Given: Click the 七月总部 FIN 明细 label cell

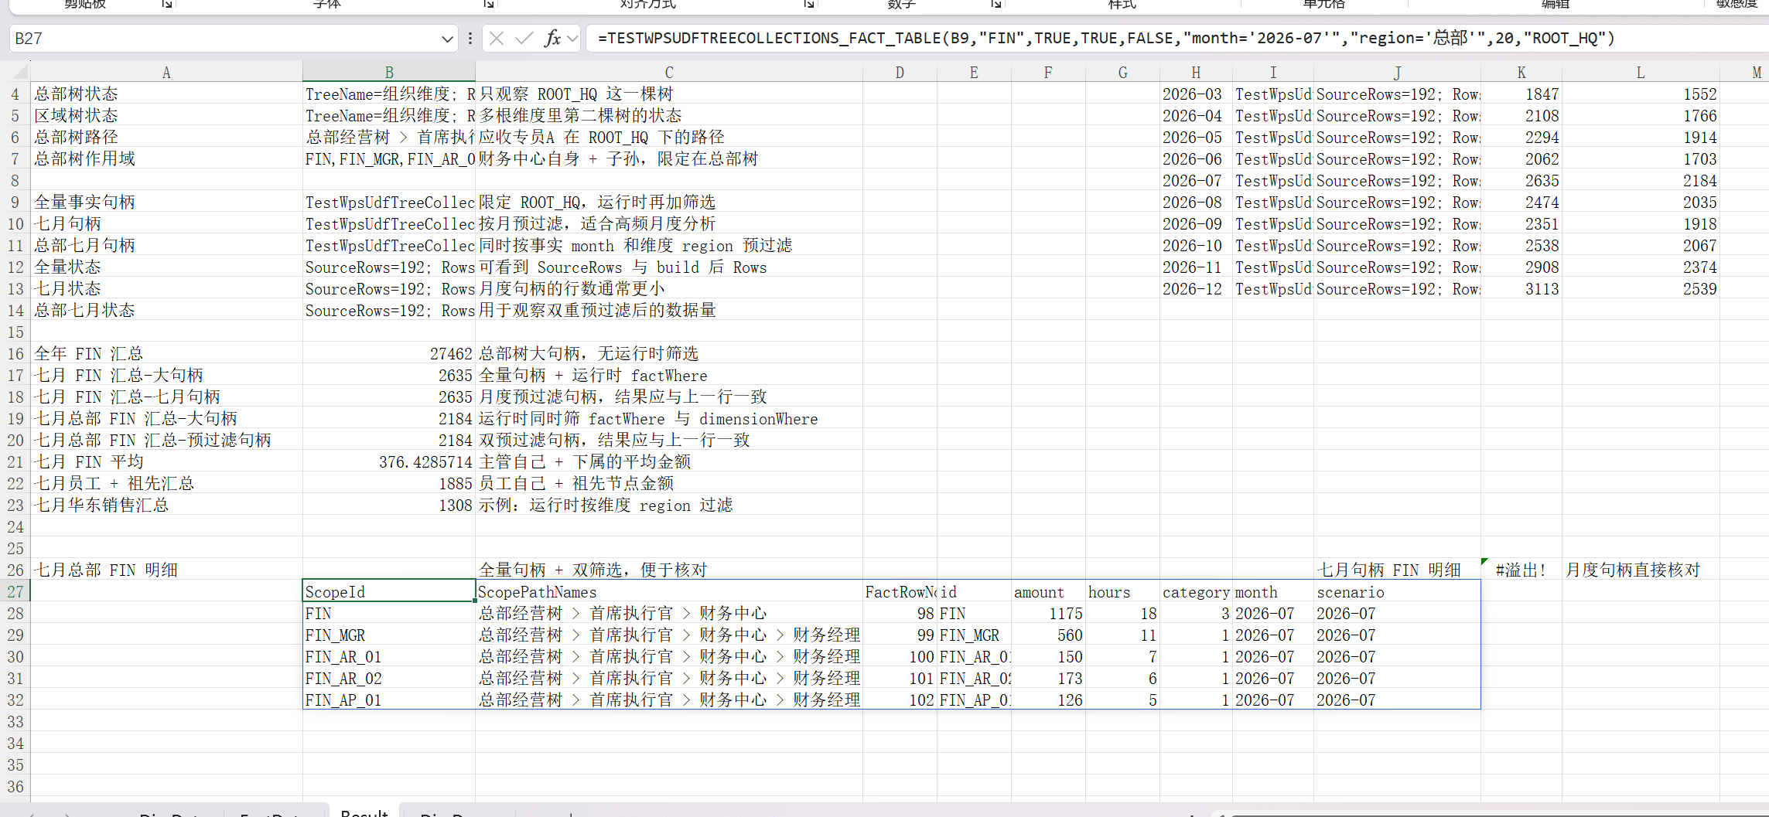Looking at the screenshot, I should pos(166,570).
